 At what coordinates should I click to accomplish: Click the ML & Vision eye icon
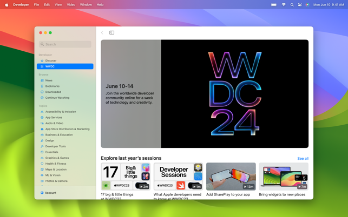click(42, 175)
